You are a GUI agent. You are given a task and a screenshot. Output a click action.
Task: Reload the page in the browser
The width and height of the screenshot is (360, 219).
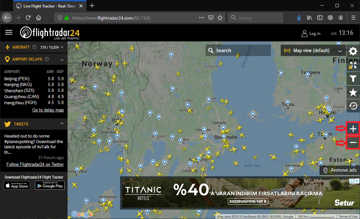28,18
